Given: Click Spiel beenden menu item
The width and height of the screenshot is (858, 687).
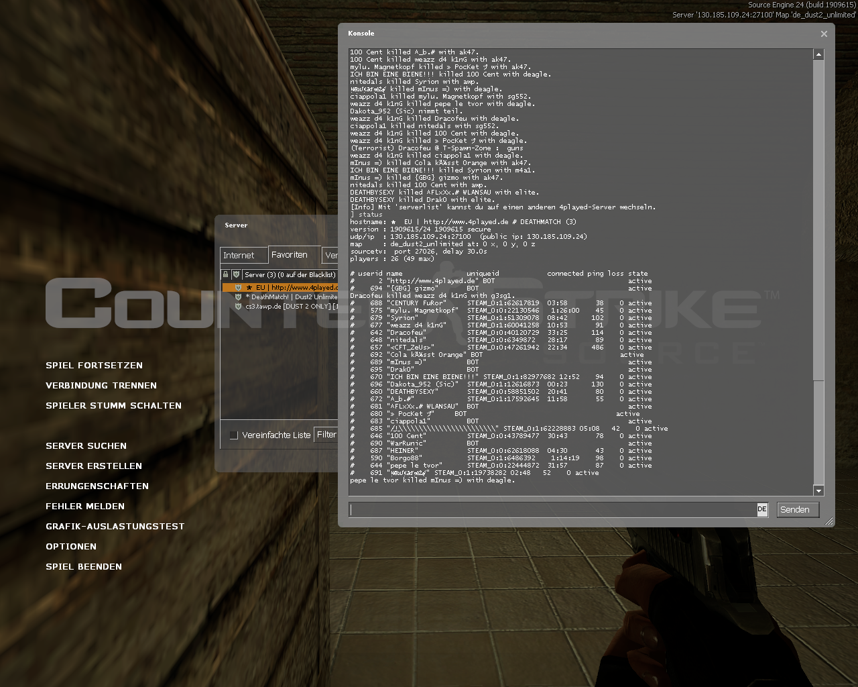Looking at the screenshot, I should pyautogui.click(x=84, y=567).
